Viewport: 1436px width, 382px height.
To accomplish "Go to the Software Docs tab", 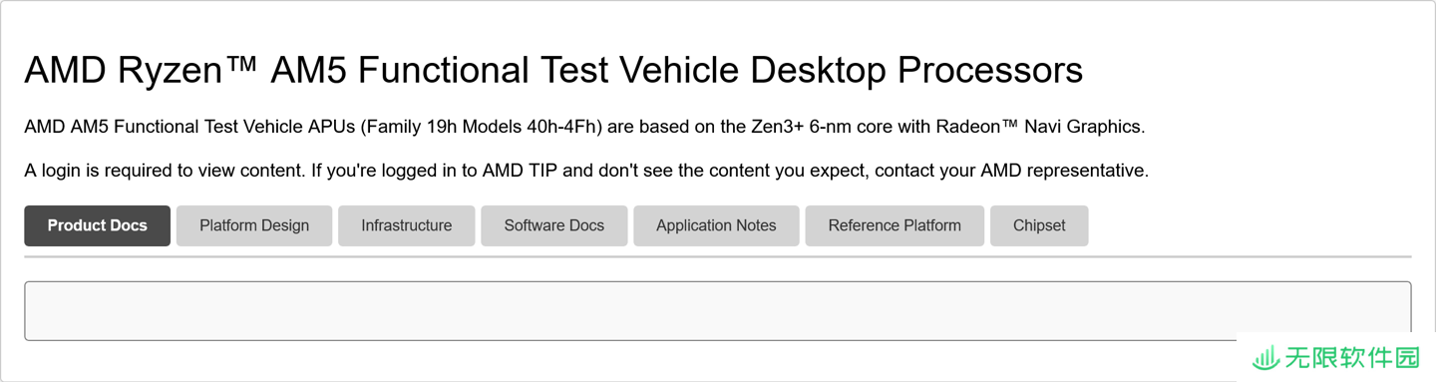I will 554,225.
